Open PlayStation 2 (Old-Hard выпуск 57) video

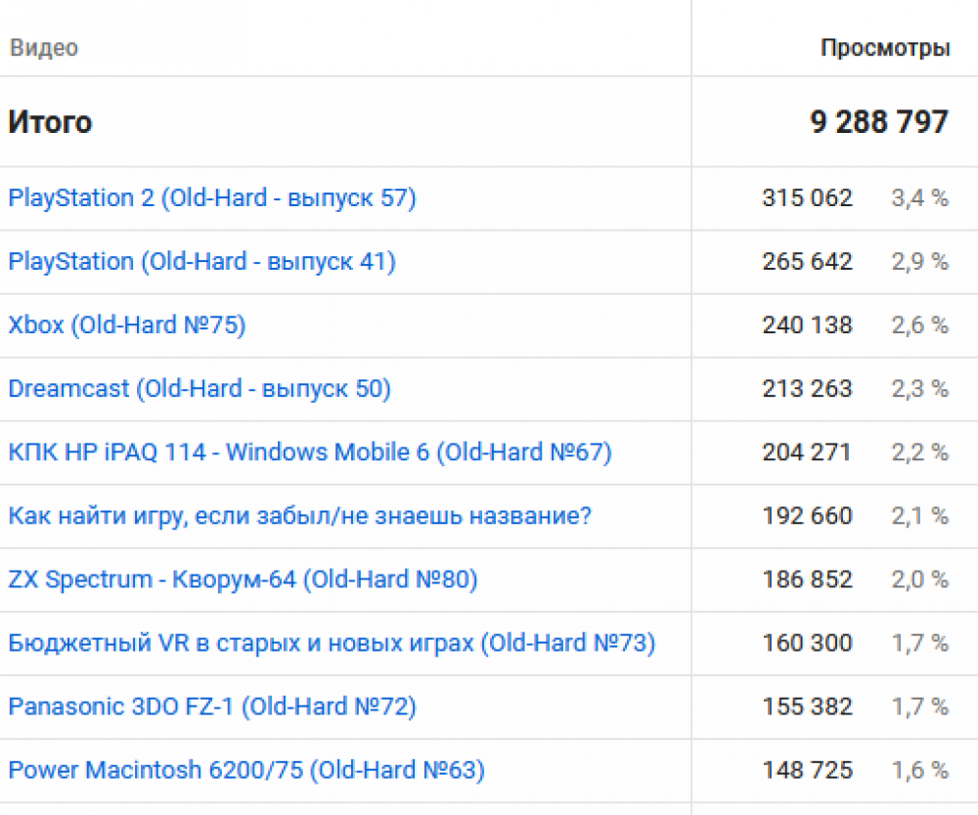tap(212, 198)
